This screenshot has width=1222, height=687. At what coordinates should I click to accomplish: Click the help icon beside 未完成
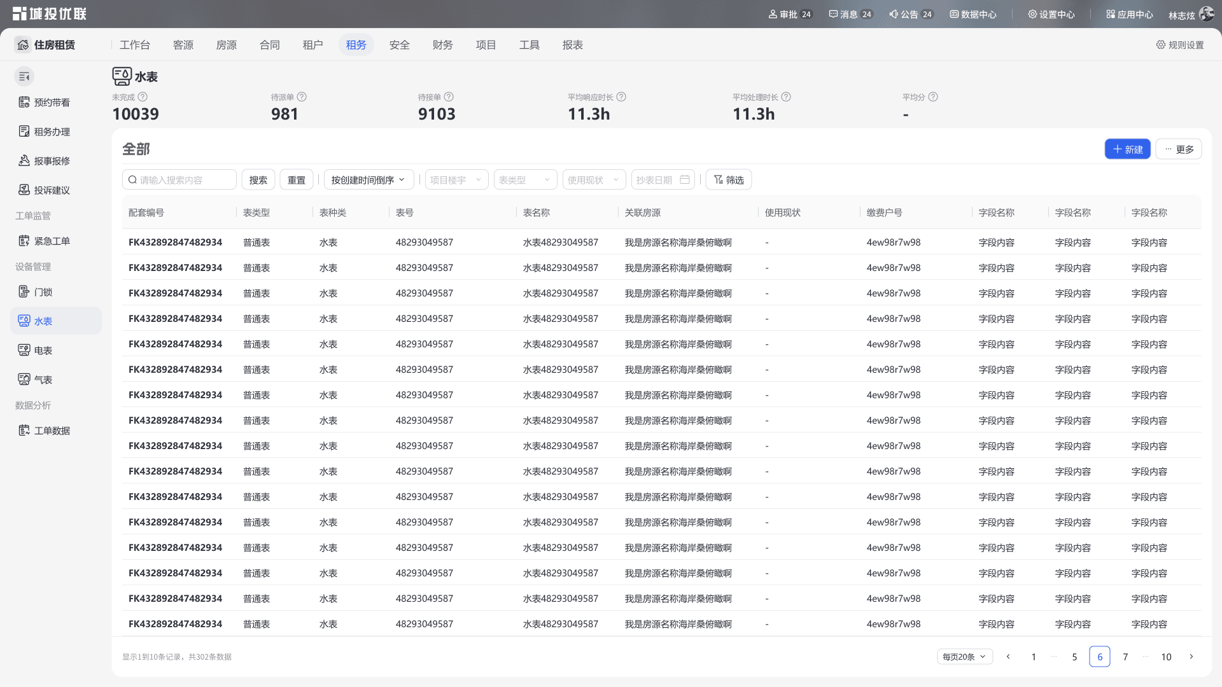143,97
